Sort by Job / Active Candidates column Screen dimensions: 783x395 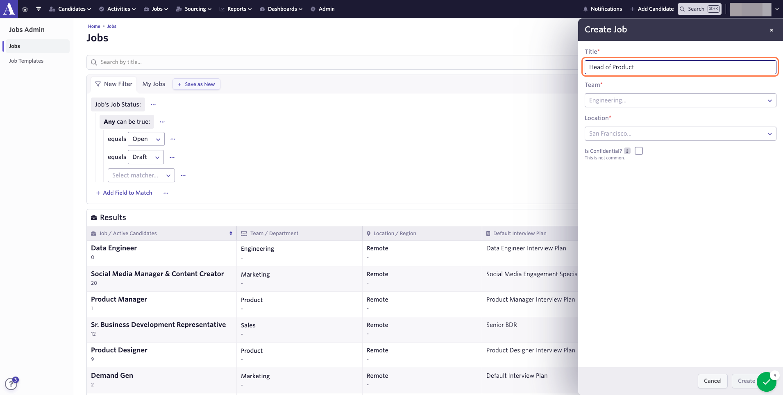[x=231, y=233]
